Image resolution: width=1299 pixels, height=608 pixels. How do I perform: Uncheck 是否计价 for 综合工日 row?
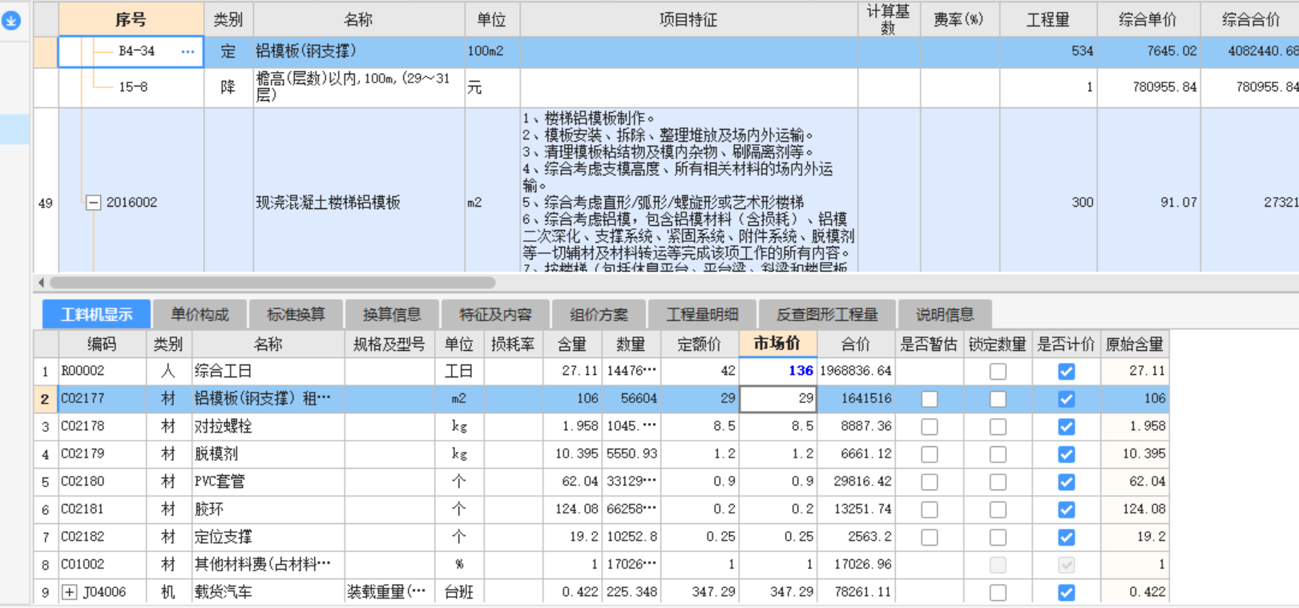point(1066,372)
